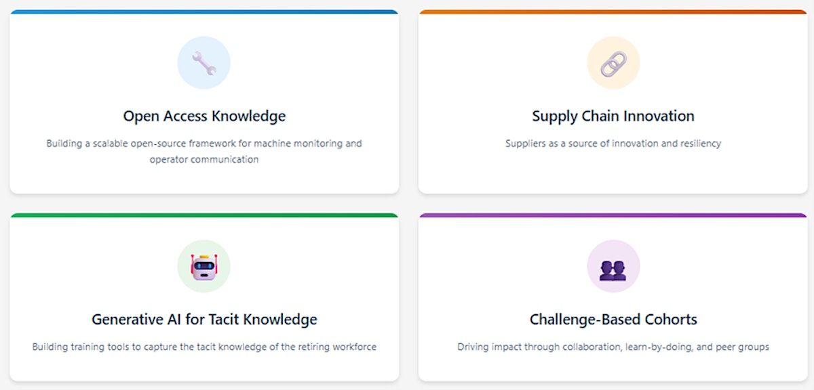This screenshot has height=390, width=814.
Task: Click the green bar atop Generative AI card
Action: coord(204,215)
